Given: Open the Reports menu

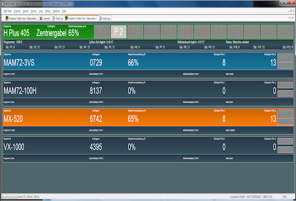Looking at the screenshot, I should point(17,11).
